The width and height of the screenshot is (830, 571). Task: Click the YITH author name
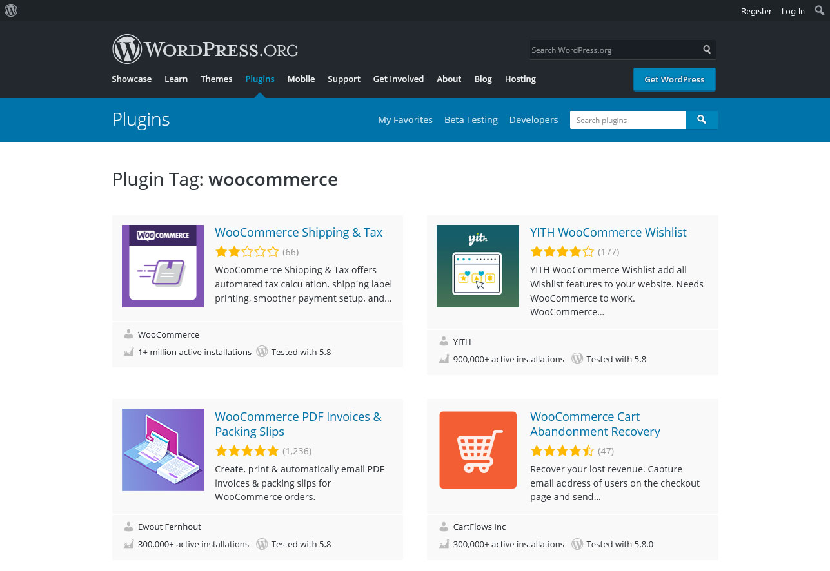click(462, 342)
